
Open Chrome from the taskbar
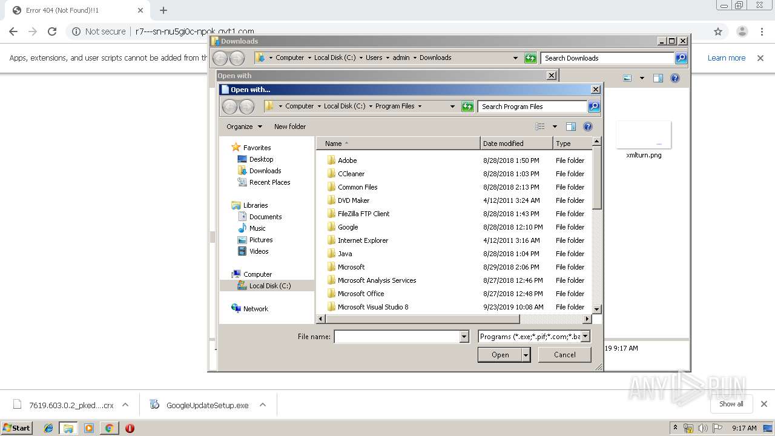(x=109, y=428)
